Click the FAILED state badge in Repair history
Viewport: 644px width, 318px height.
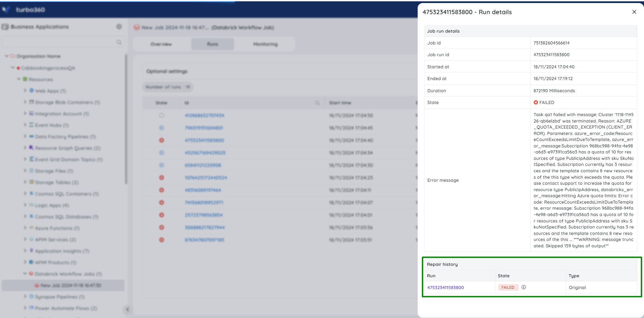point(508,287)
